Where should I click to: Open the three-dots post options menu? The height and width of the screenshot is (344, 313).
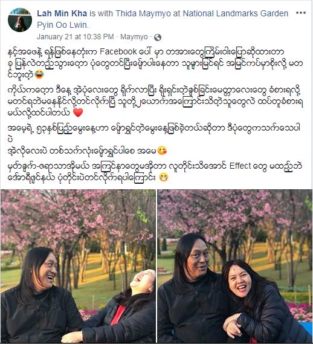pyautogui.click(x=301, y=13)
